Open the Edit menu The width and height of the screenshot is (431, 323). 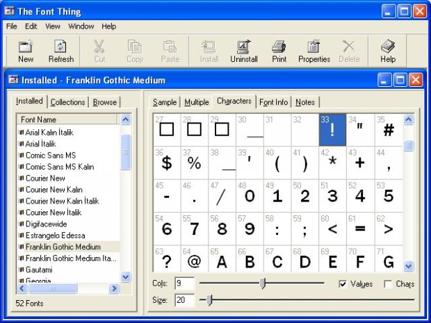pos(31,26)
